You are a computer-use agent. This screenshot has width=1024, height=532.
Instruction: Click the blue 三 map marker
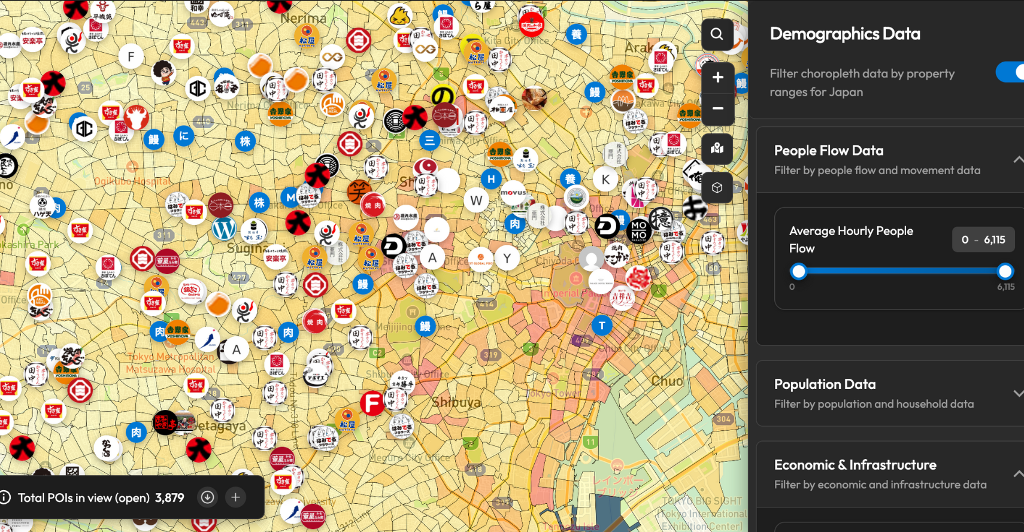(429, 141)
